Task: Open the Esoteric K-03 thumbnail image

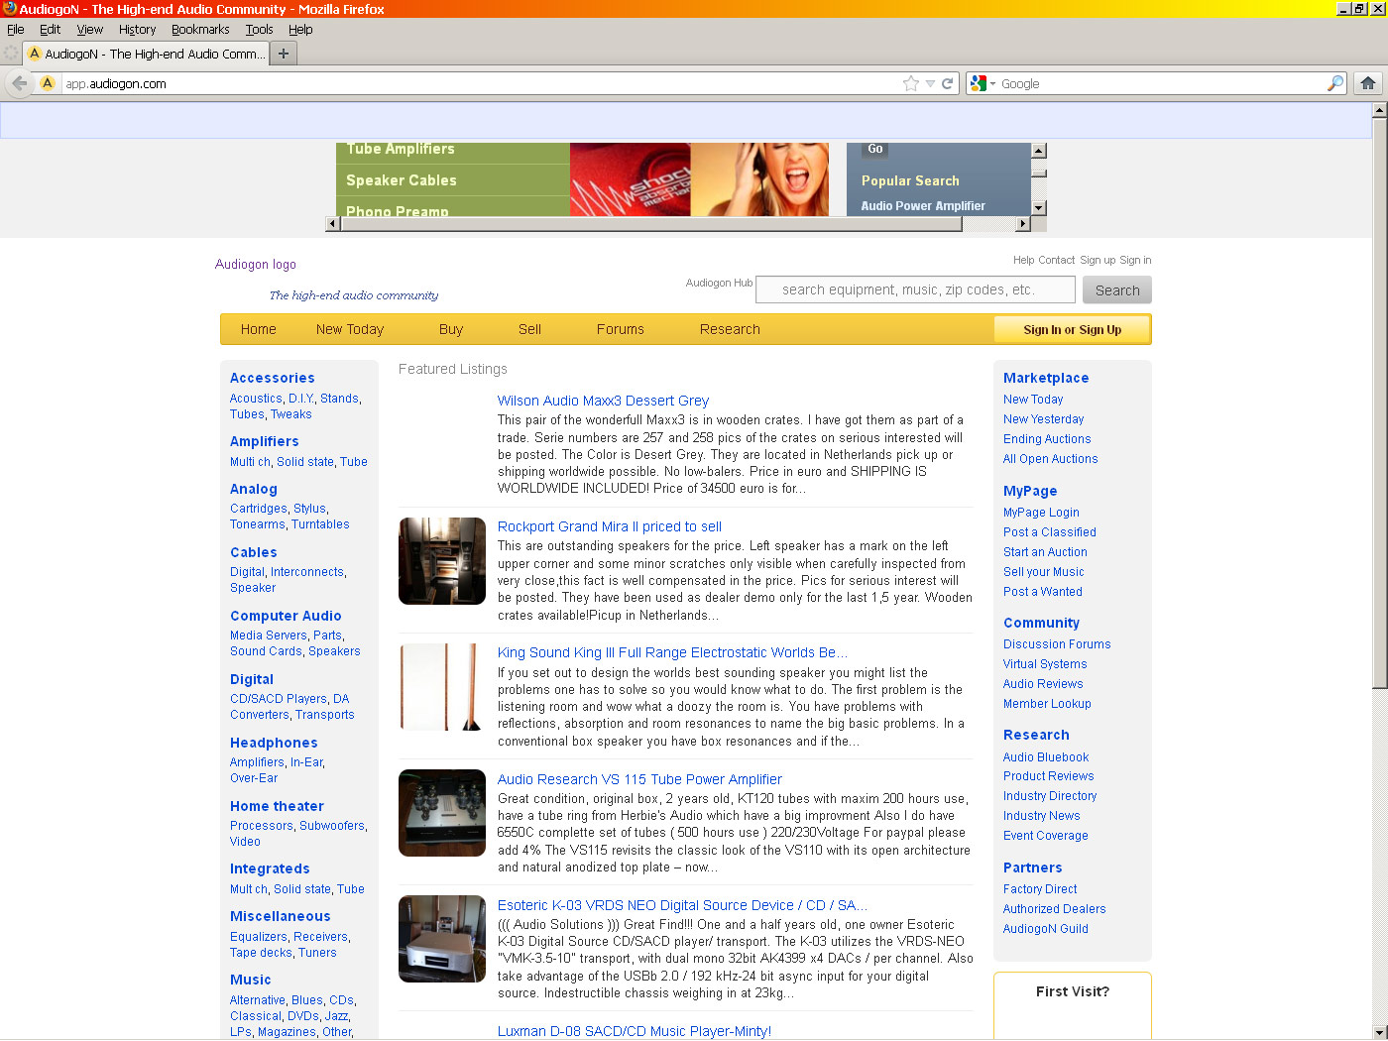Action: 442,939
